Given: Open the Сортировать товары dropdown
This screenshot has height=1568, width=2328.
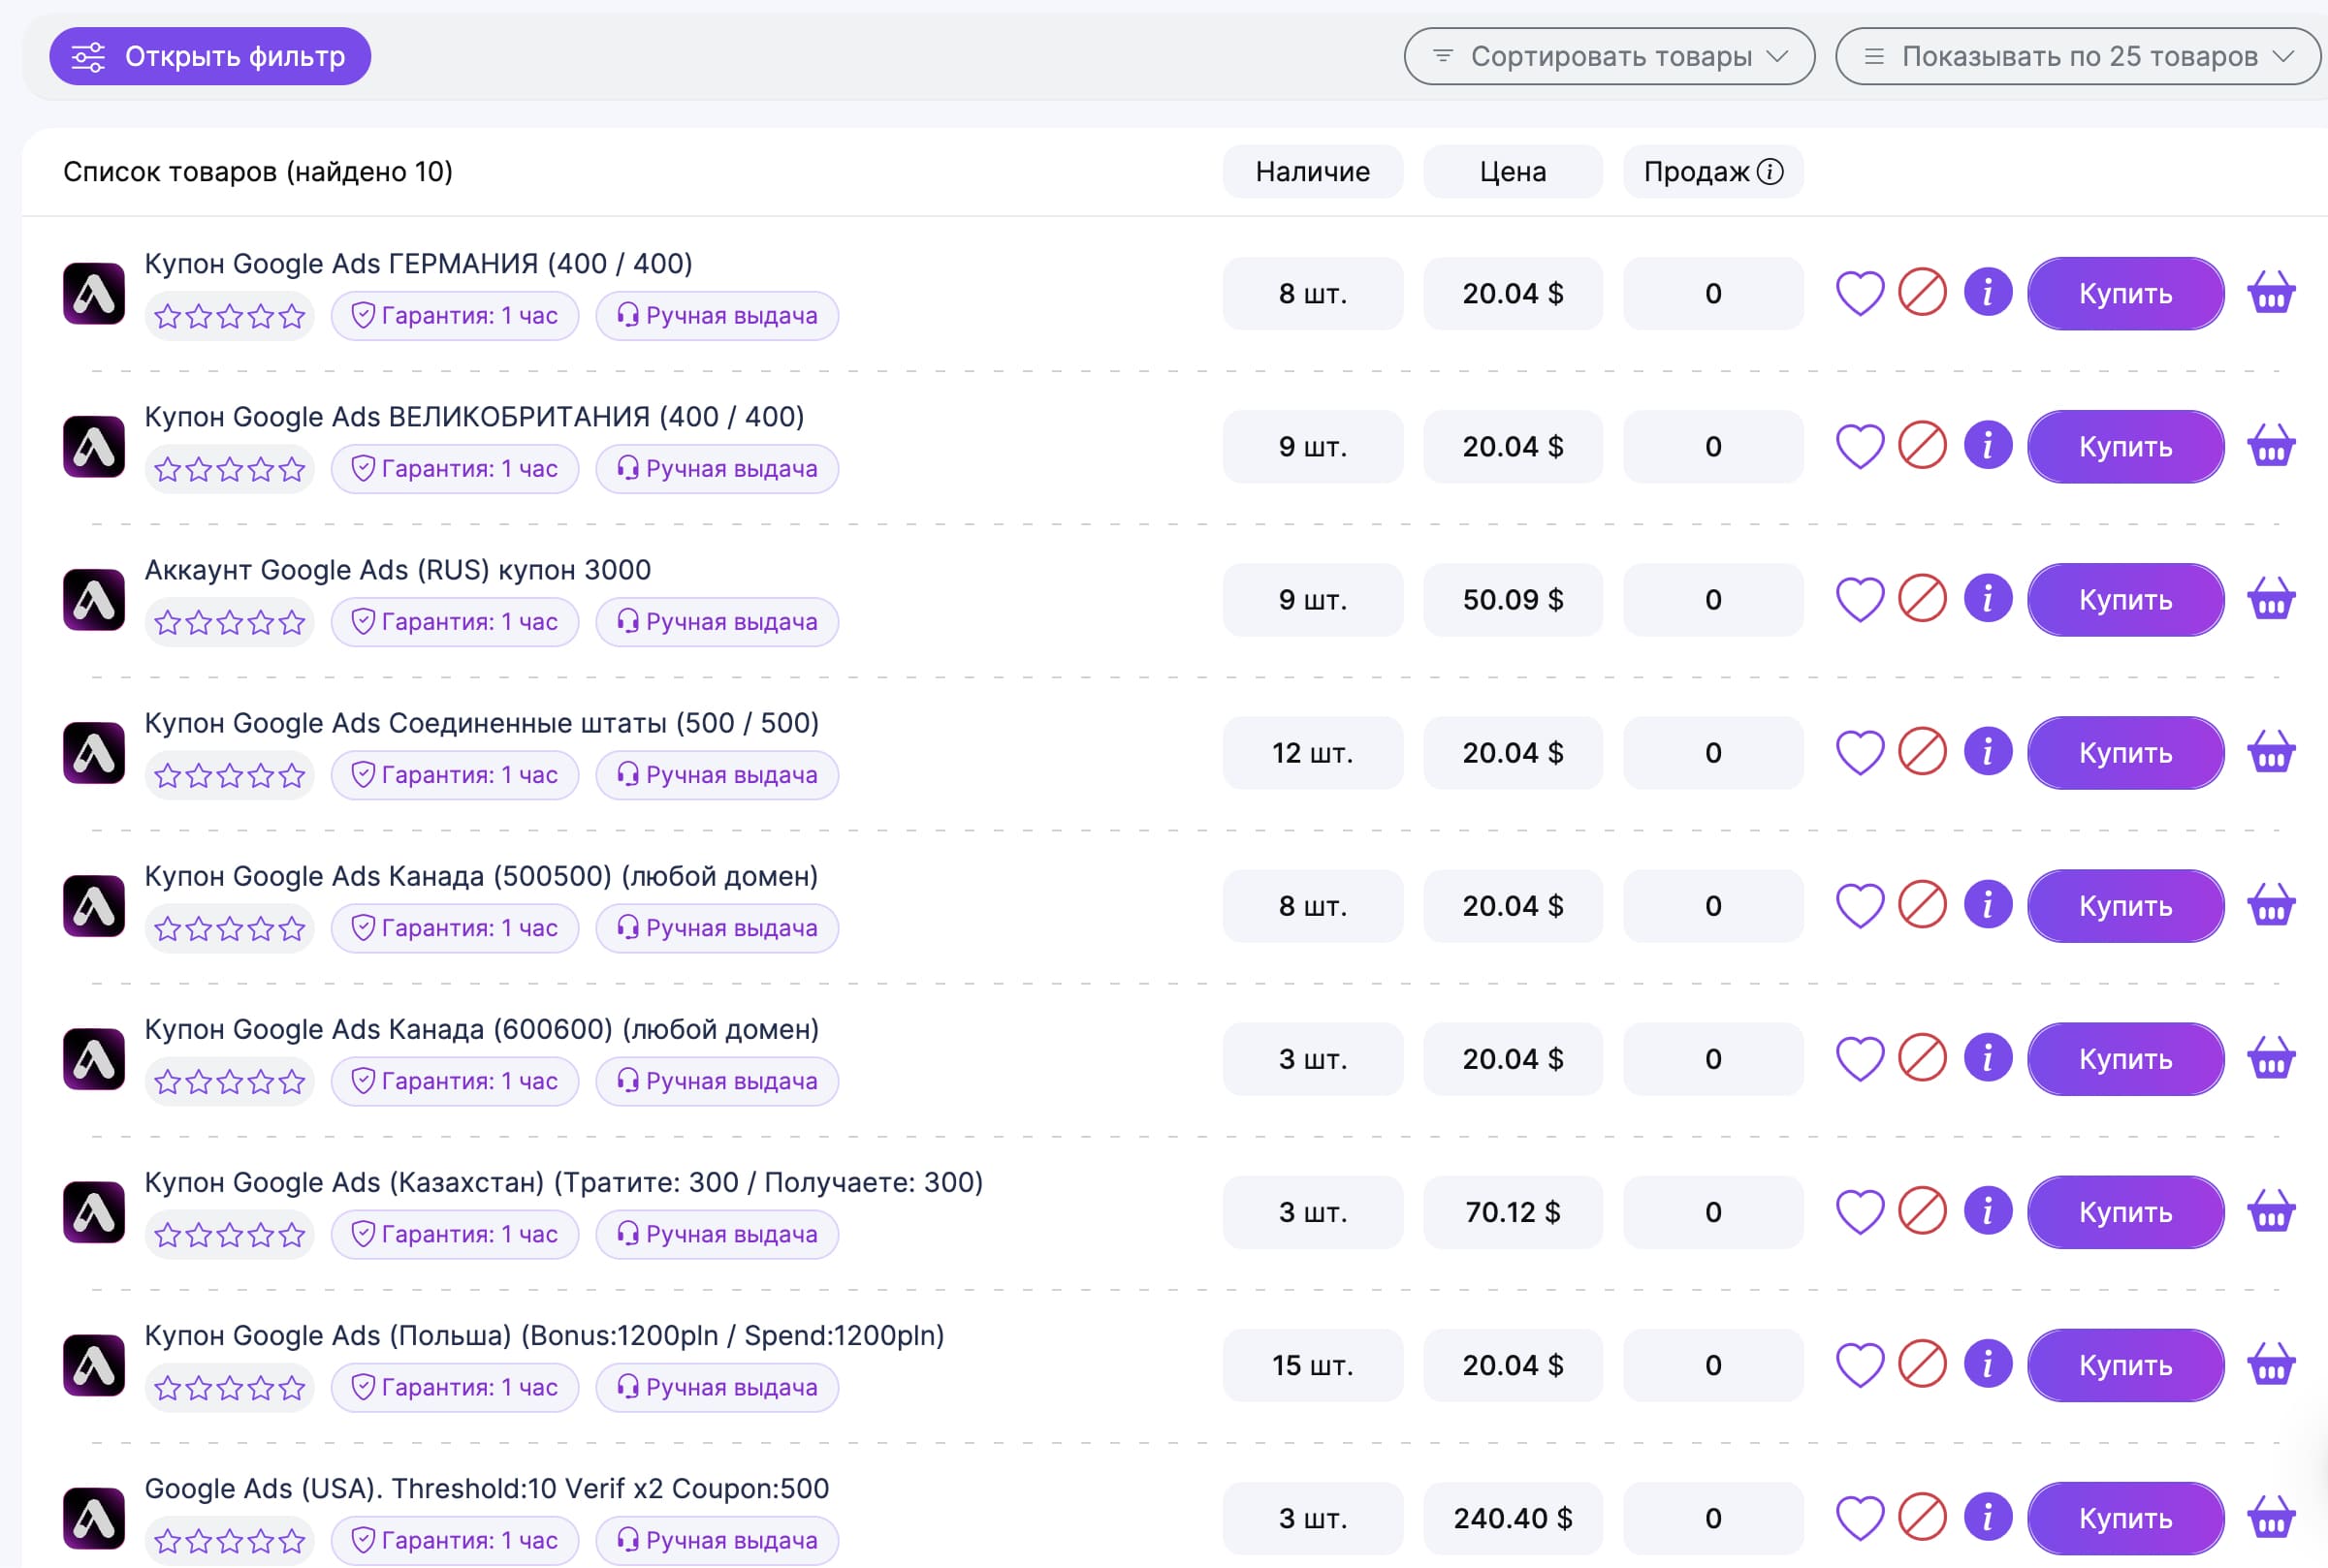Looking at the screenshot, I should pyautogui.click(x=1609, y=56).
